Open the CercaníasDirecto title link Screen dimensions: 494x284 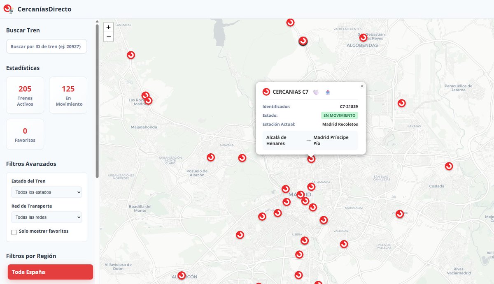[x=44, y=9]
